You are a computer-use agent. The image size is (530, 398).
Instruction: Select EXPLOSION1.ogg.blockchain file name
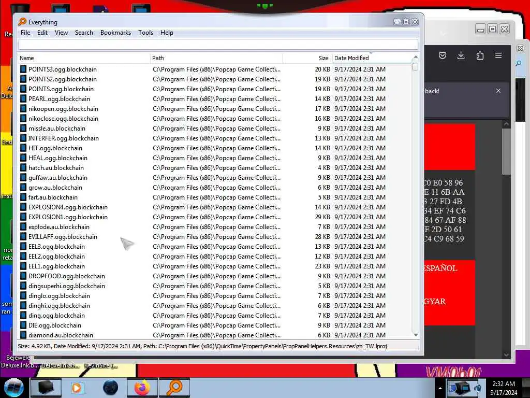coord(68,217)
